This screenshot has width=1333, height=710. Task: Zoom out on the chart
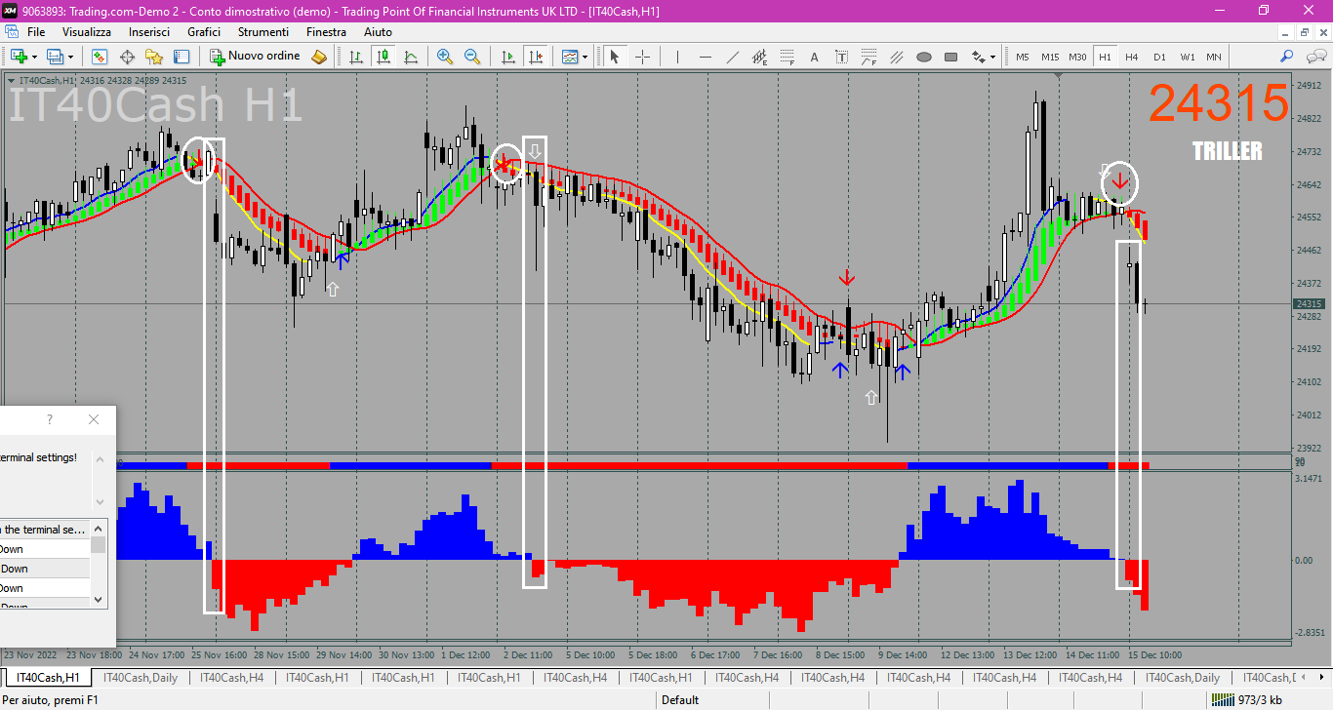472,57
